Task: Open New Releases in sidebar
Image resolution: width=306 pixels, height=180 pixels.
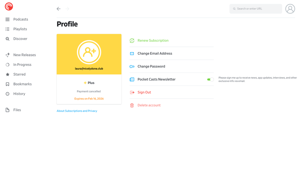Action: (24, 55)
